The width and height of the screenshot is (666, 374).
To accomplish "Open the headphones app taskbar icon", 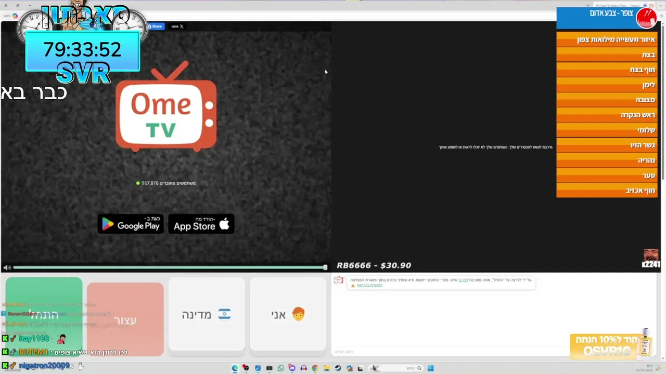I will pyautogui.click(x=303, y=368).
